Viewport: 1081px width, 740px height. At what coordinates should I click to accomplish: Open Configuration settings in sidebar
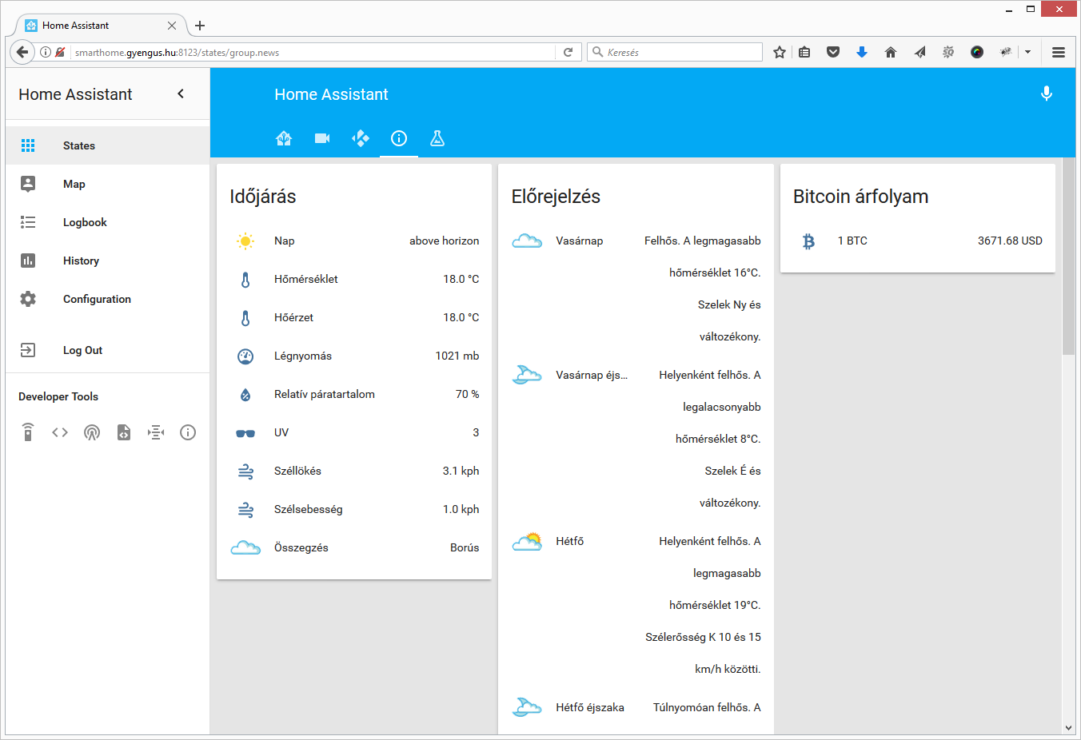(x=97, y=299)
